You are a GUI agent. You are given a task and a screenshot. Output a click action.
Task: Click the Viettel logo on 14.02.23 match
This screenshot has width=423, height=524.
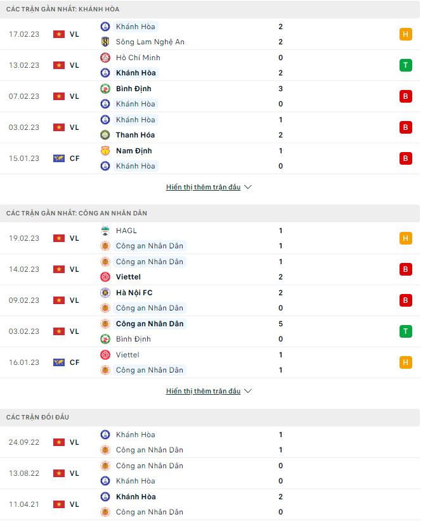point(105,277)
